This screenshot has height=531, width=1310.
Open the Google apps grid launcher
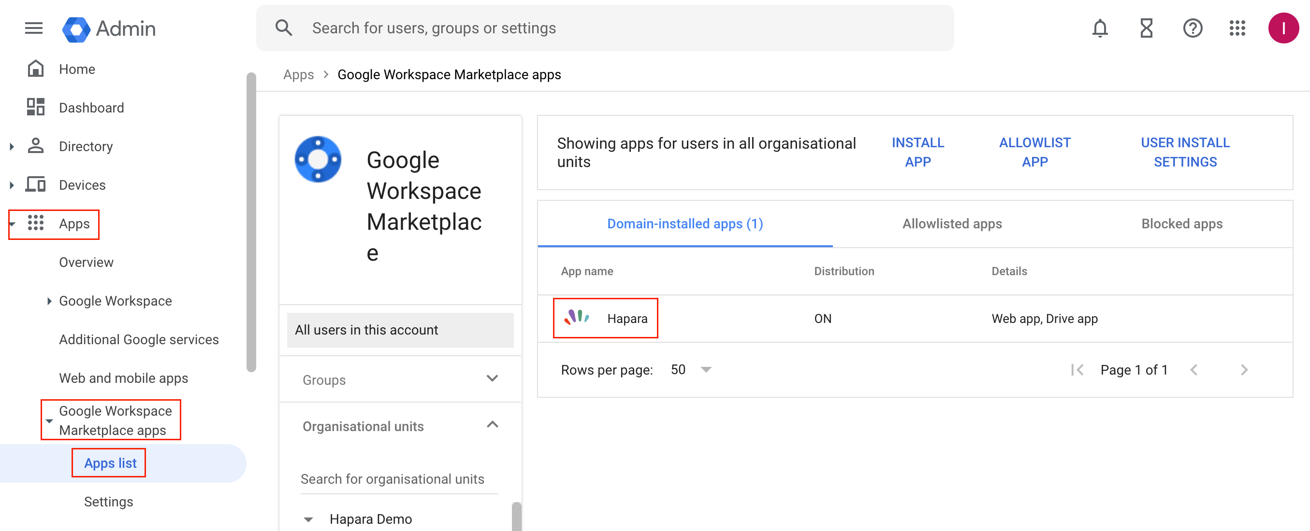1237,28
